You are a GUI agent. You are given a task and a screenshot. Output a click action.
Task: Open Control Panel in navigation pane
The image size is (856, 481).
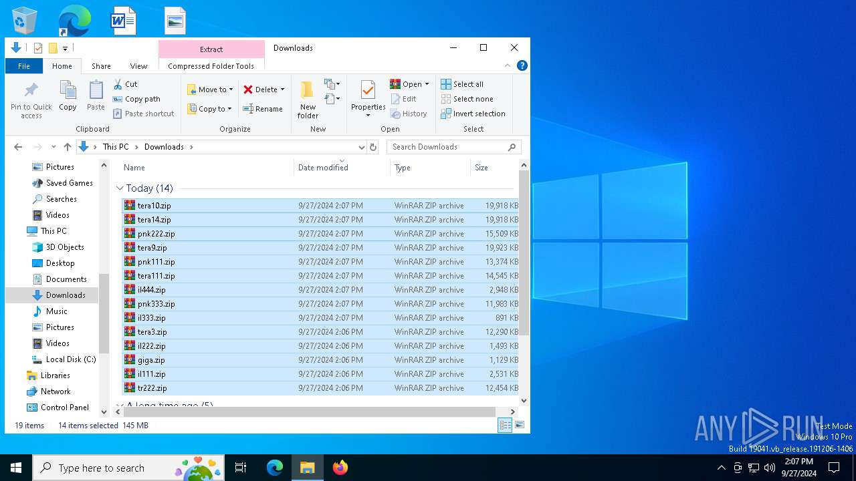(58, 408)
